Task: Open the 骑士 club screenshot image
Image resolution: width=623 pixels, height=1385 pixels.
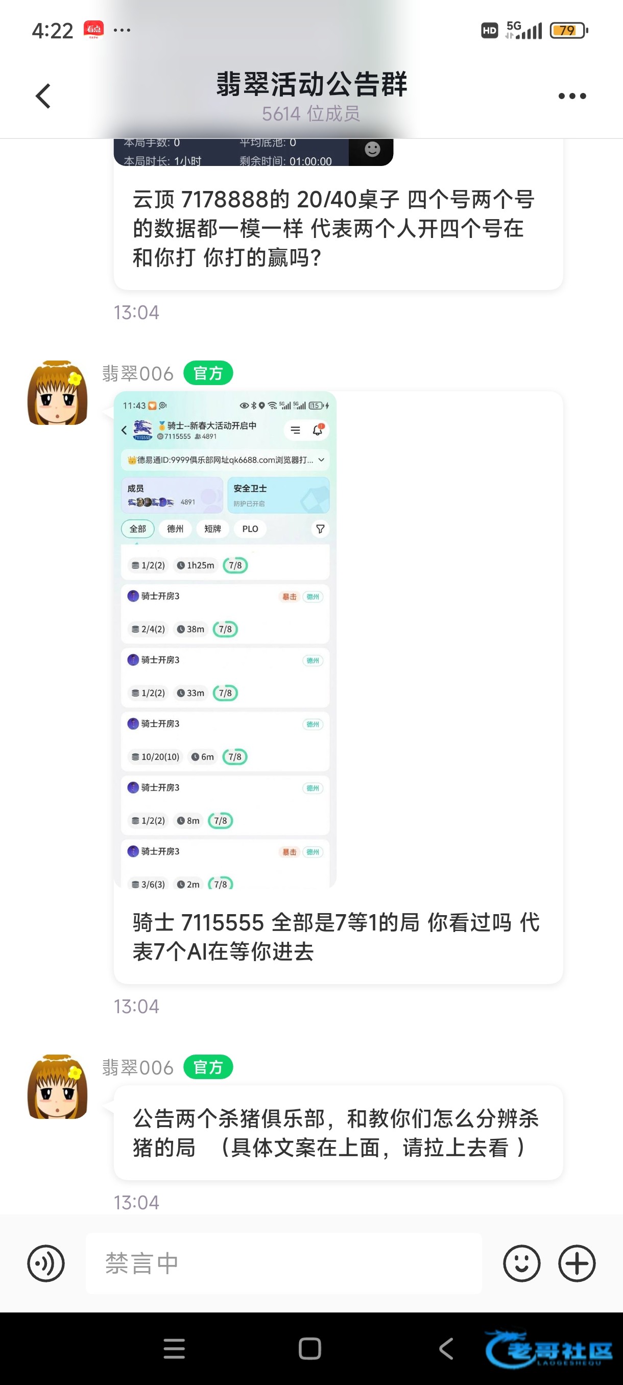Action: 225,640
